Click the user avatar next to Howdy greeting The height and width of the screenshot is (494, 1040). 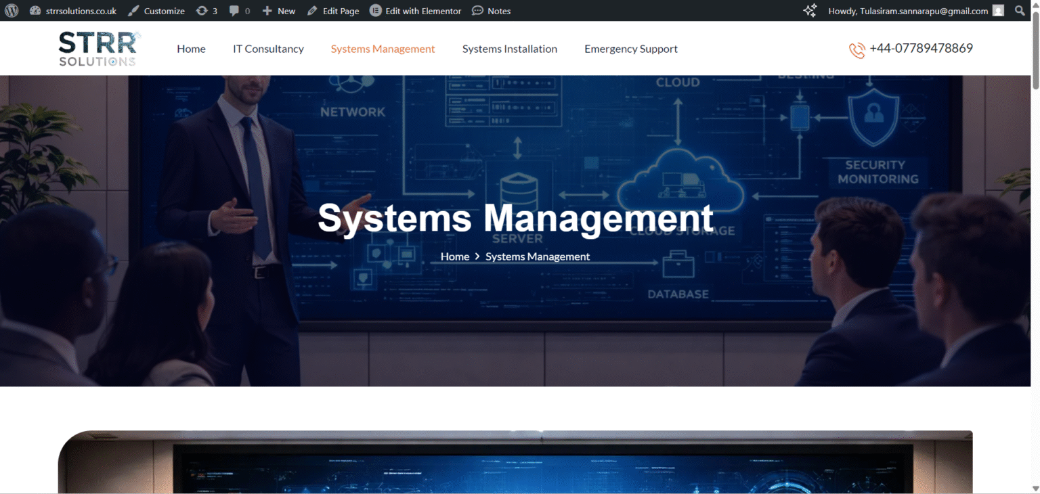click(x=997, y=10)
